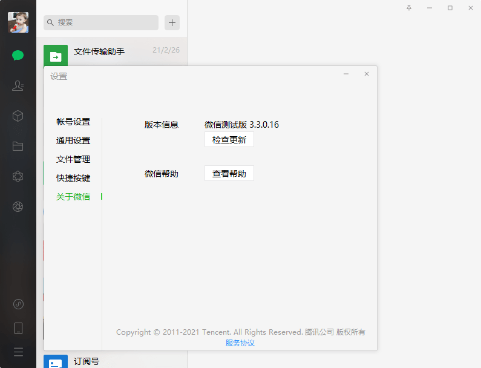Viewport: 481px width, 368px height.
Task: Click the 查看帮助 button
Action: click(229, 174)
